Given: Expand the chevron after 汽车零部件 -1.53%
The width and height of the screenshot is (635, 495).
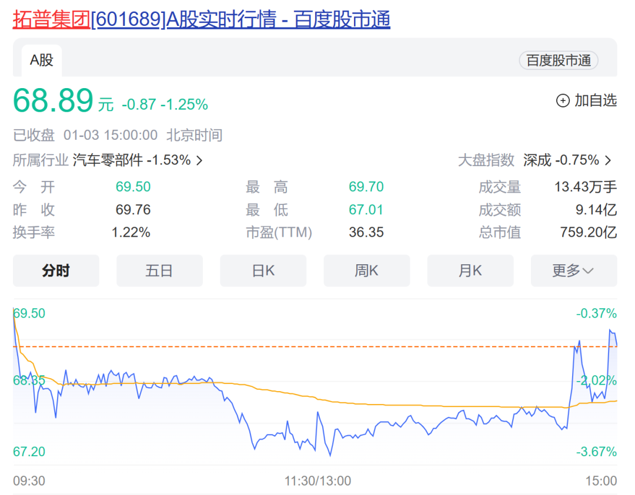Looking at the screenshot, I should (199, 160).
